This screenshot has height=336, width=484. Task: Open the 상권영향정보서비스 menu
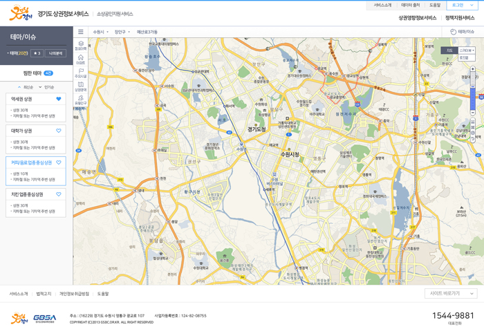417,18
